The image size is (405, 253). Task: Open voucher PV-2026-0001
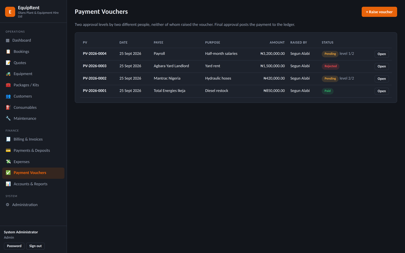pos(382,91)
